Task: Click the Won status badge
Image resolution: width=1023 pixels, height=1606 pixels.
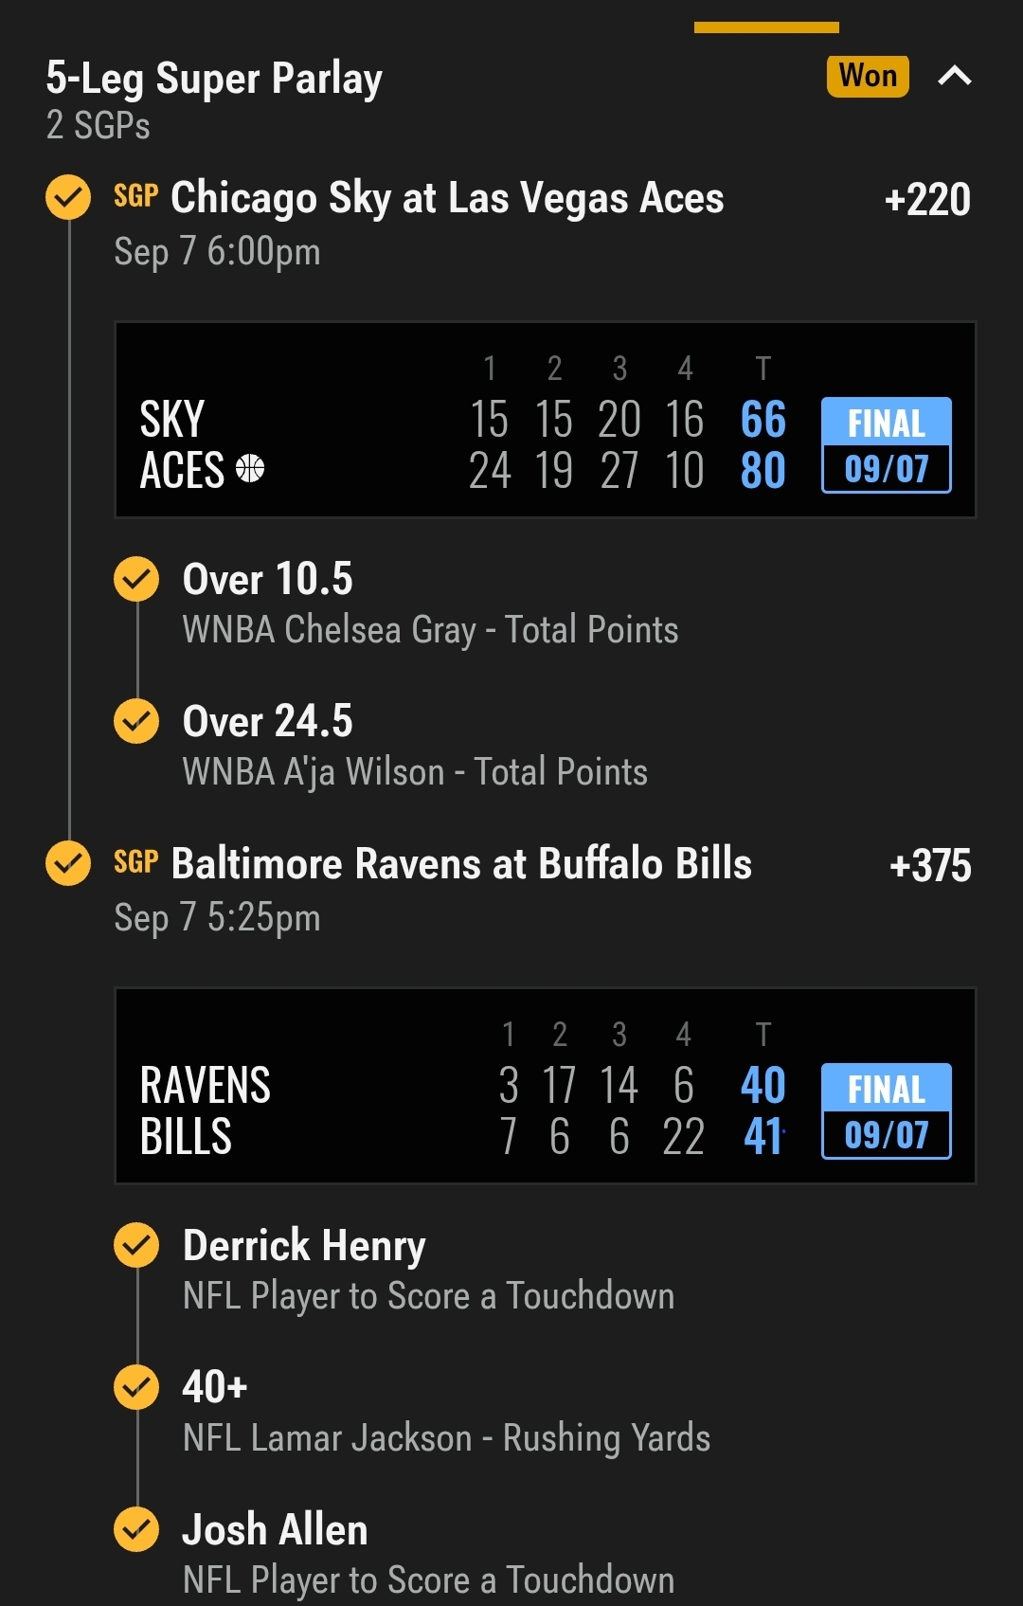Action: 868,76
